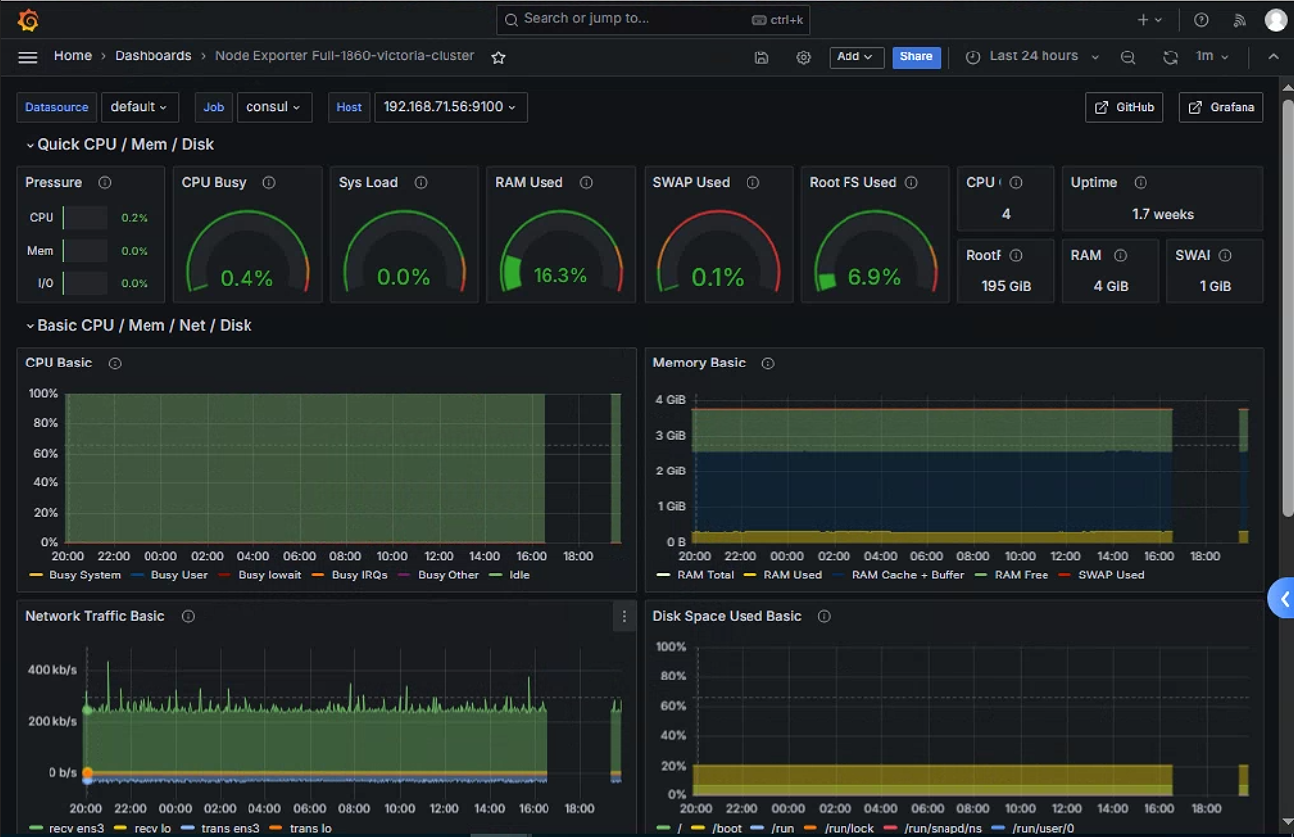The height and width of the screenshot is (837, 1294).
Task: Star this dashboard as favorite
Action: coord(498,57)
